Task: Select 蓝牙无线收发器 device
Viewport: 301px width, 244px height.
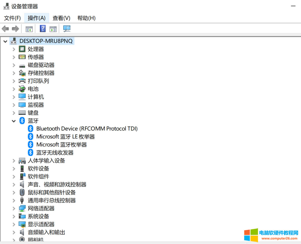Action: 55,153
